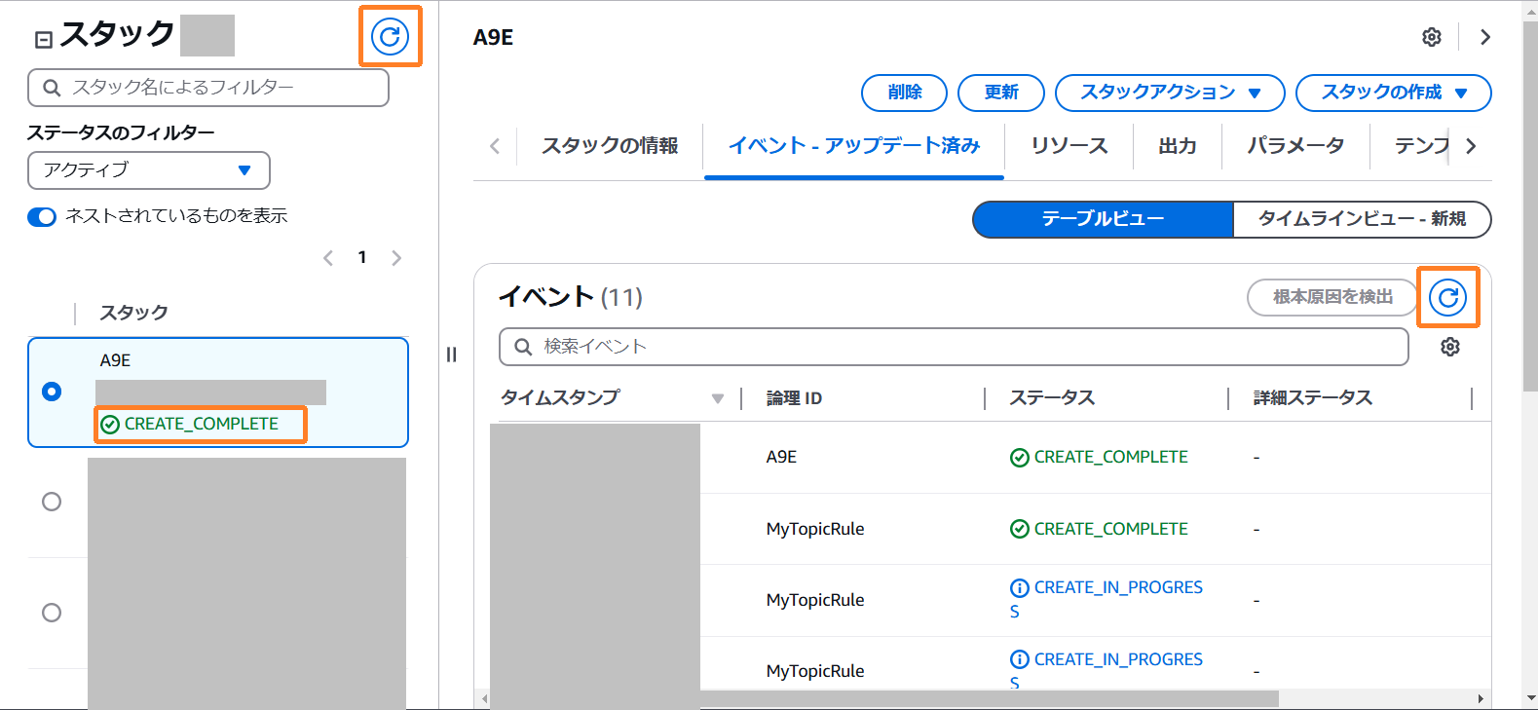The width and height of the screenshot is (1538, 710).
Task: Switch to the リソース tab
Action: [x=1069, y=146]
